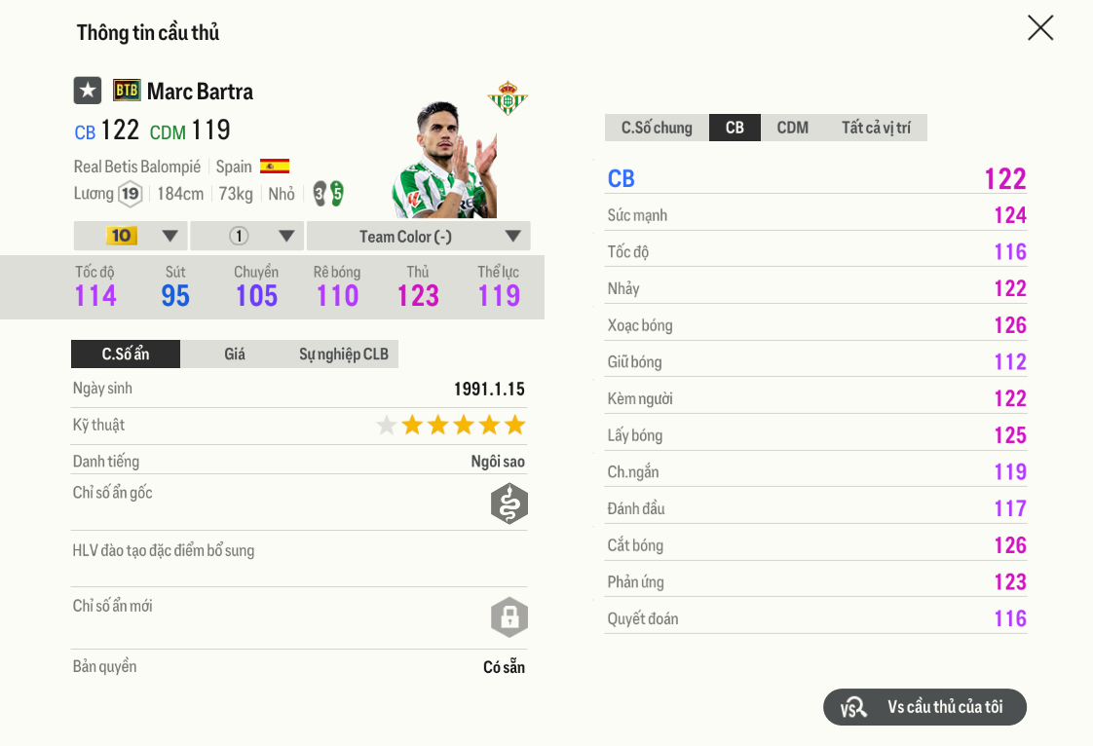
Task: Click the BTB season badge icon
Action: pyautogui.click(x=127, y=91)
